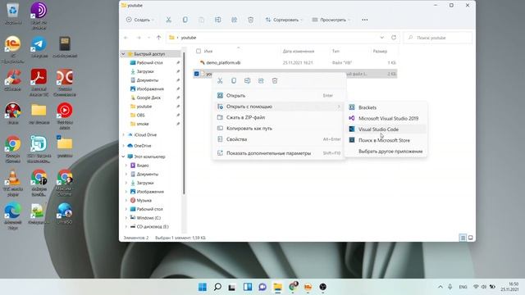
Task: Select the Microsoft Edge desktop icon
Action: 13,216
